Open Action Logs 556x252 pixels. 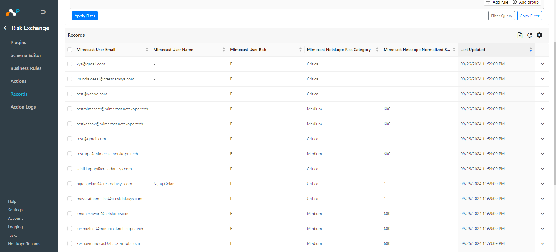23,107
